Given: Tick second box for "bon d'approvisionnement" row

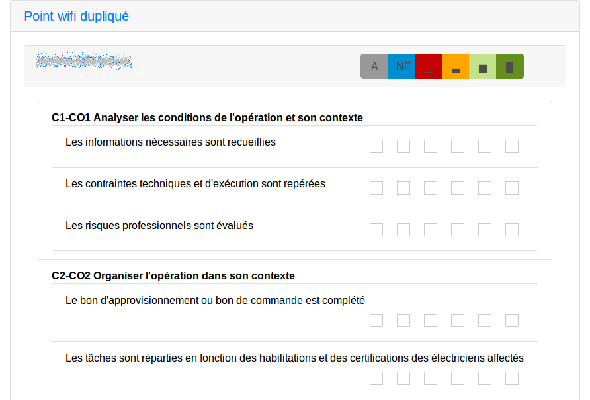Looking at the screenshot, I should point(403,321).
